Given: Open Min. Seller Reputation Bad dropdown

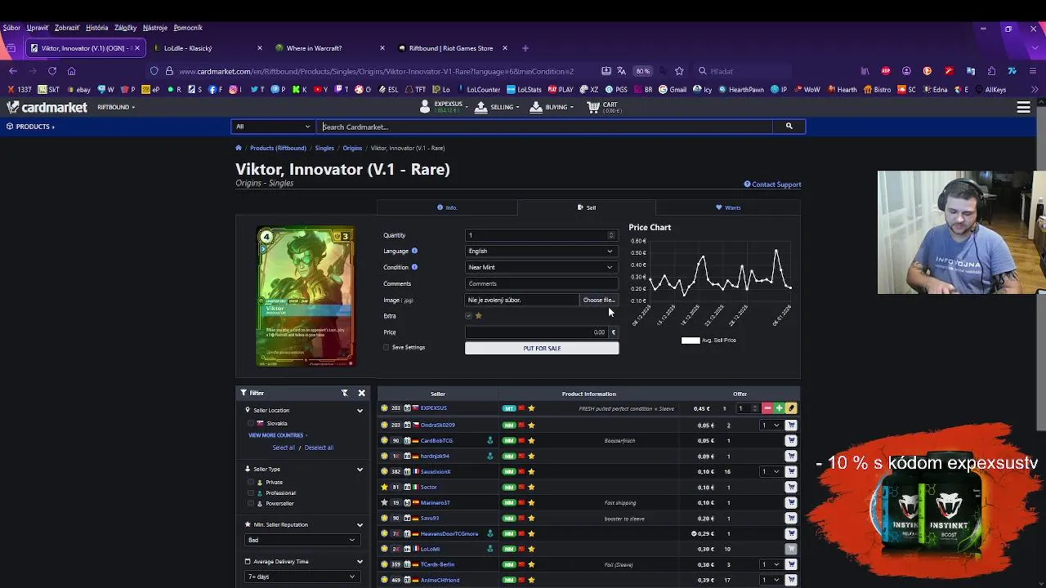Looking at the screenshot, I should click(x=302, y=540).
